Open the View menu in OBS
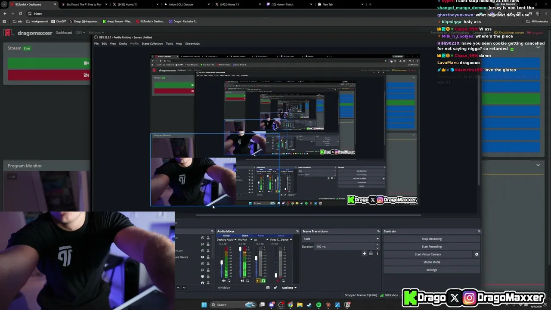Viewport: 551px width, 310px height. 113,43
